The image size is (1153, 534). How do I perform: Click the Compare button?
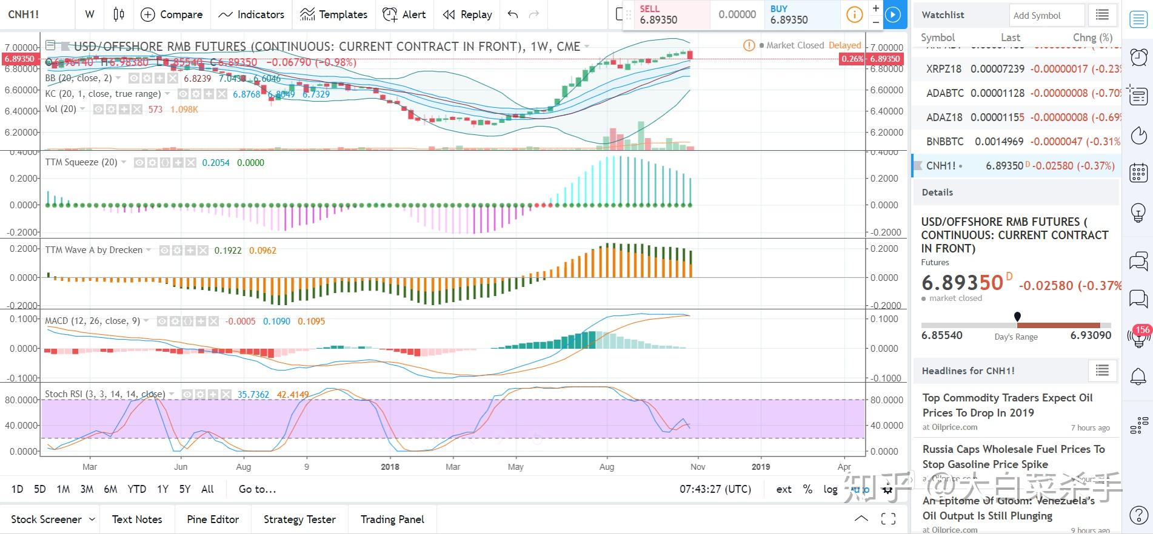(172, 14)
